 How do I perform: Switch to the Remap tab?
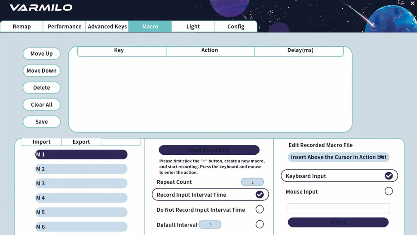pos(22,27)
